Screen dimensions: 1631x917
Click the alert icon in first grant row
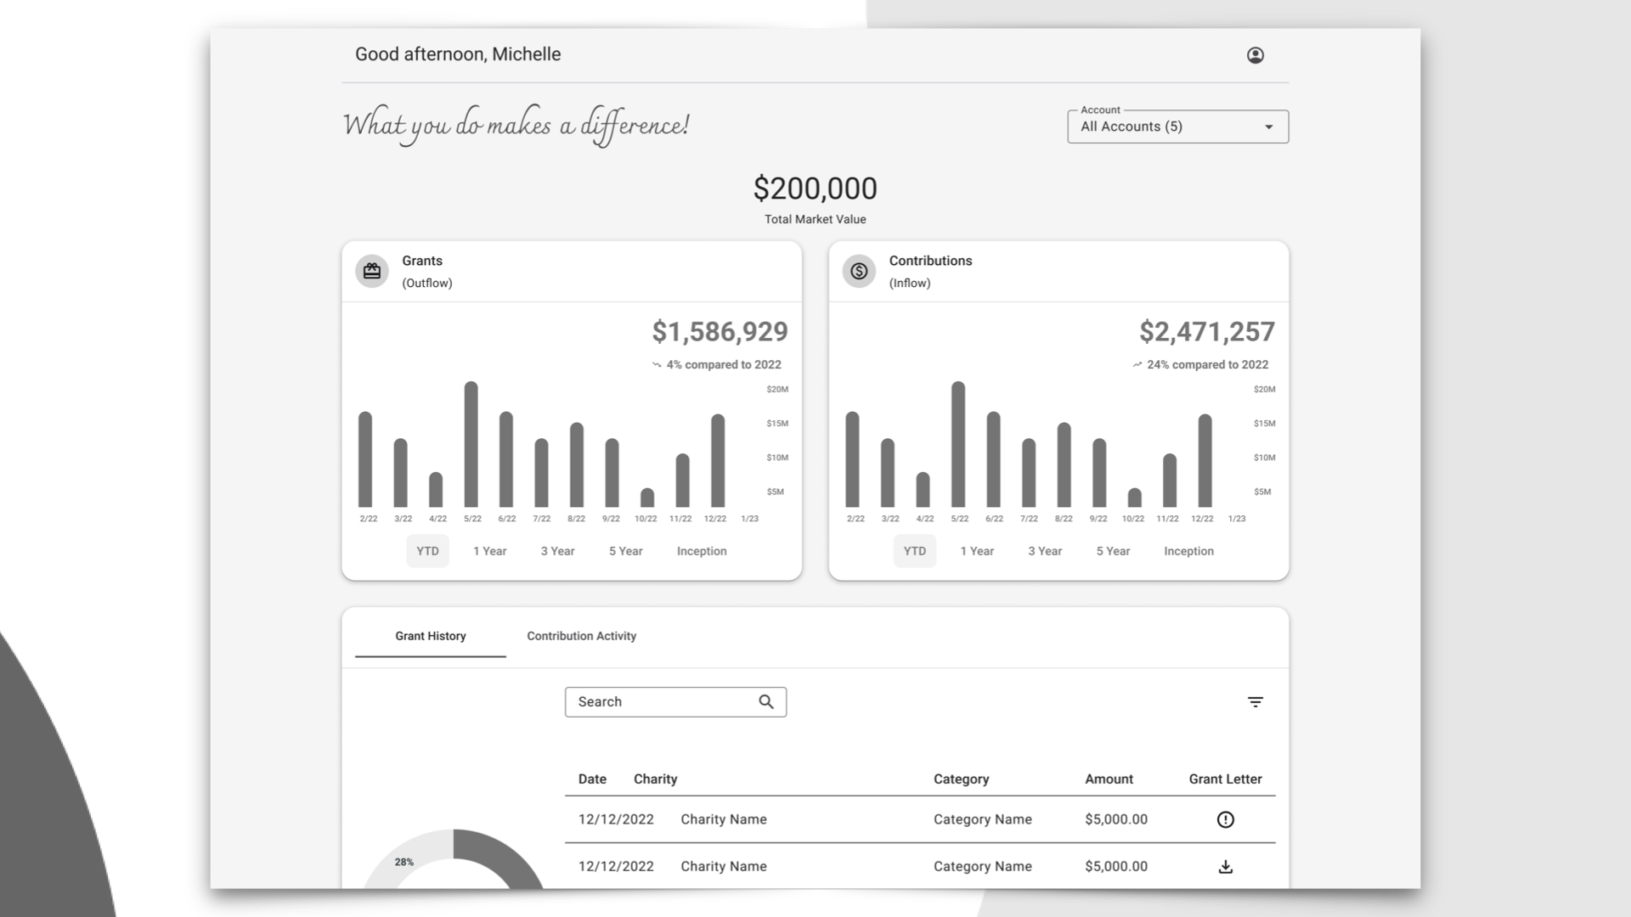tap(1225, 819)
